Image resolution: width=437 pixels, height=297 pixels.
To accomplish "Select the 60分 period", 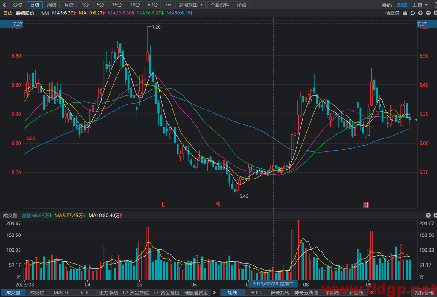I will (153, 5).
